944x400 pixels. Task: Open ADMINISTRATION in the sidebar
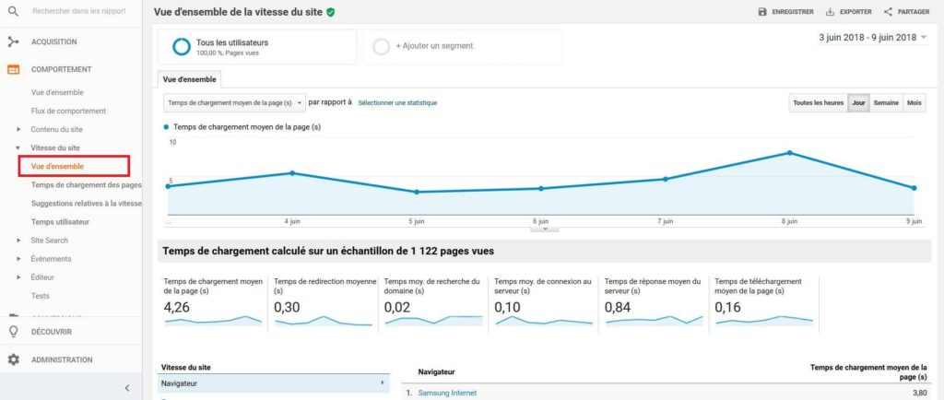tap(62, 359)
